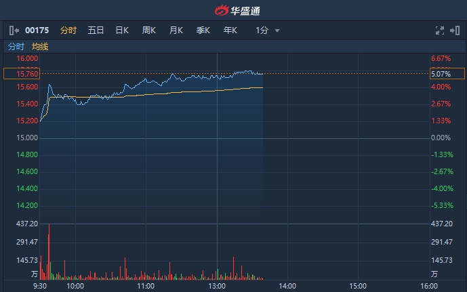Select the 日K daily candlestick tab
Viewport: 467px width, 292px height.
tap(122, 30)
